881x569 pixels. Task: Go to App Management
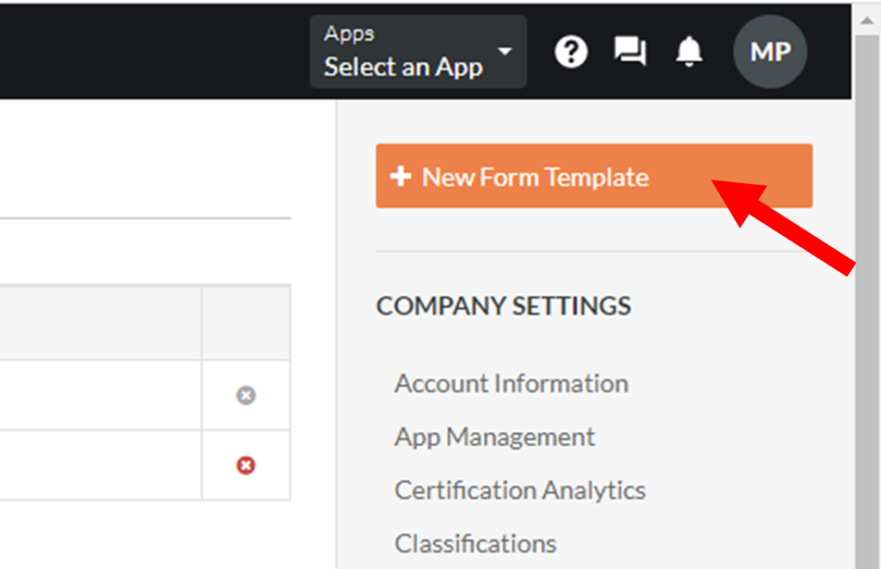click(495, 437)
